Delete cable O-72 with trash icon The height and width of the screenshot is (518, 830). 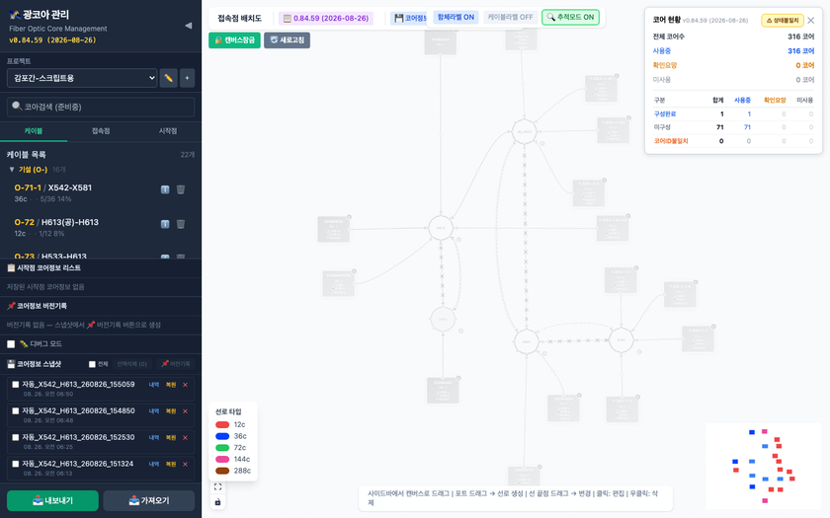pyautogui.click(x=181, y=224)
